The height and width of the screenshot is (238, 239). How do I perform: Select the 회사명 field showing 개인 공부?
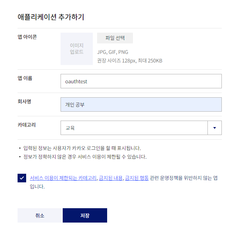[x=141, y=104]
